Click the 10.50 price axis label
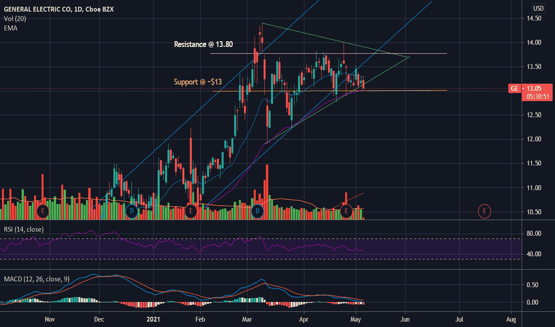555x327 pixels. 534,212
